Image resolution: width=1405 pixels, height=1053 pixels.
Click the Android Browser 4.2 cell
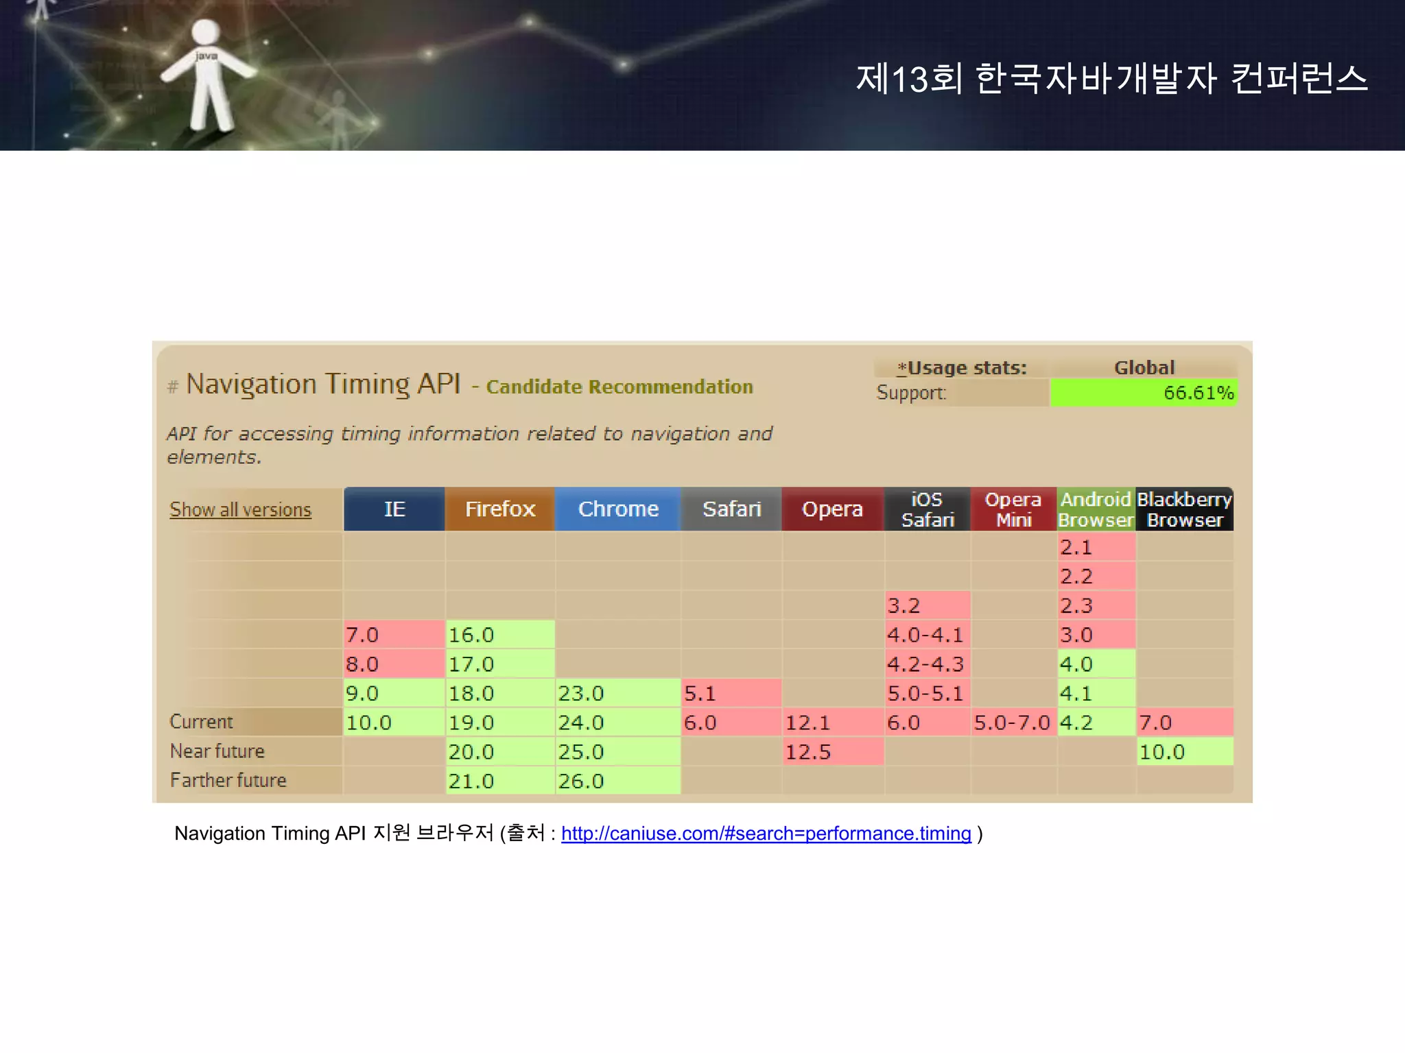tap(1096, 723)
